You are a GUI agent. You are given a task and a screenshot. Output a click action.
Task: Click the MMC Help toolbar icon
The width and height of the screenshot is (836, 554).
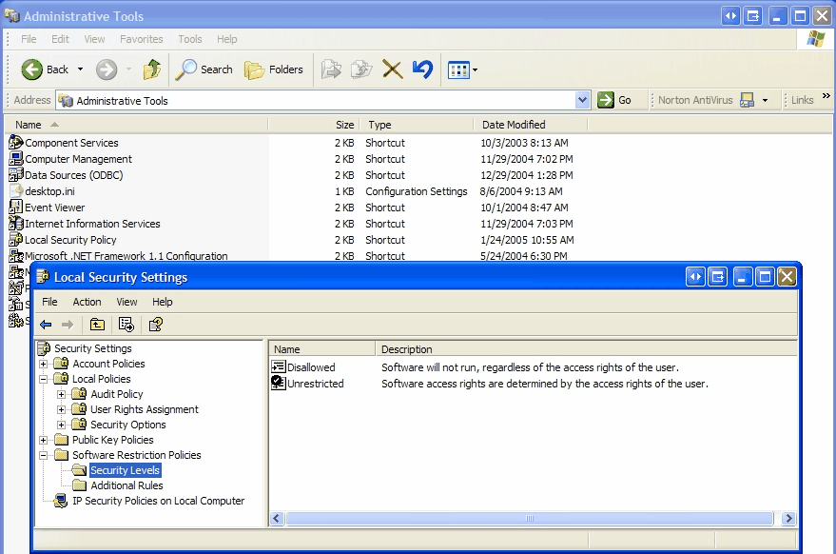click(156, 324)
